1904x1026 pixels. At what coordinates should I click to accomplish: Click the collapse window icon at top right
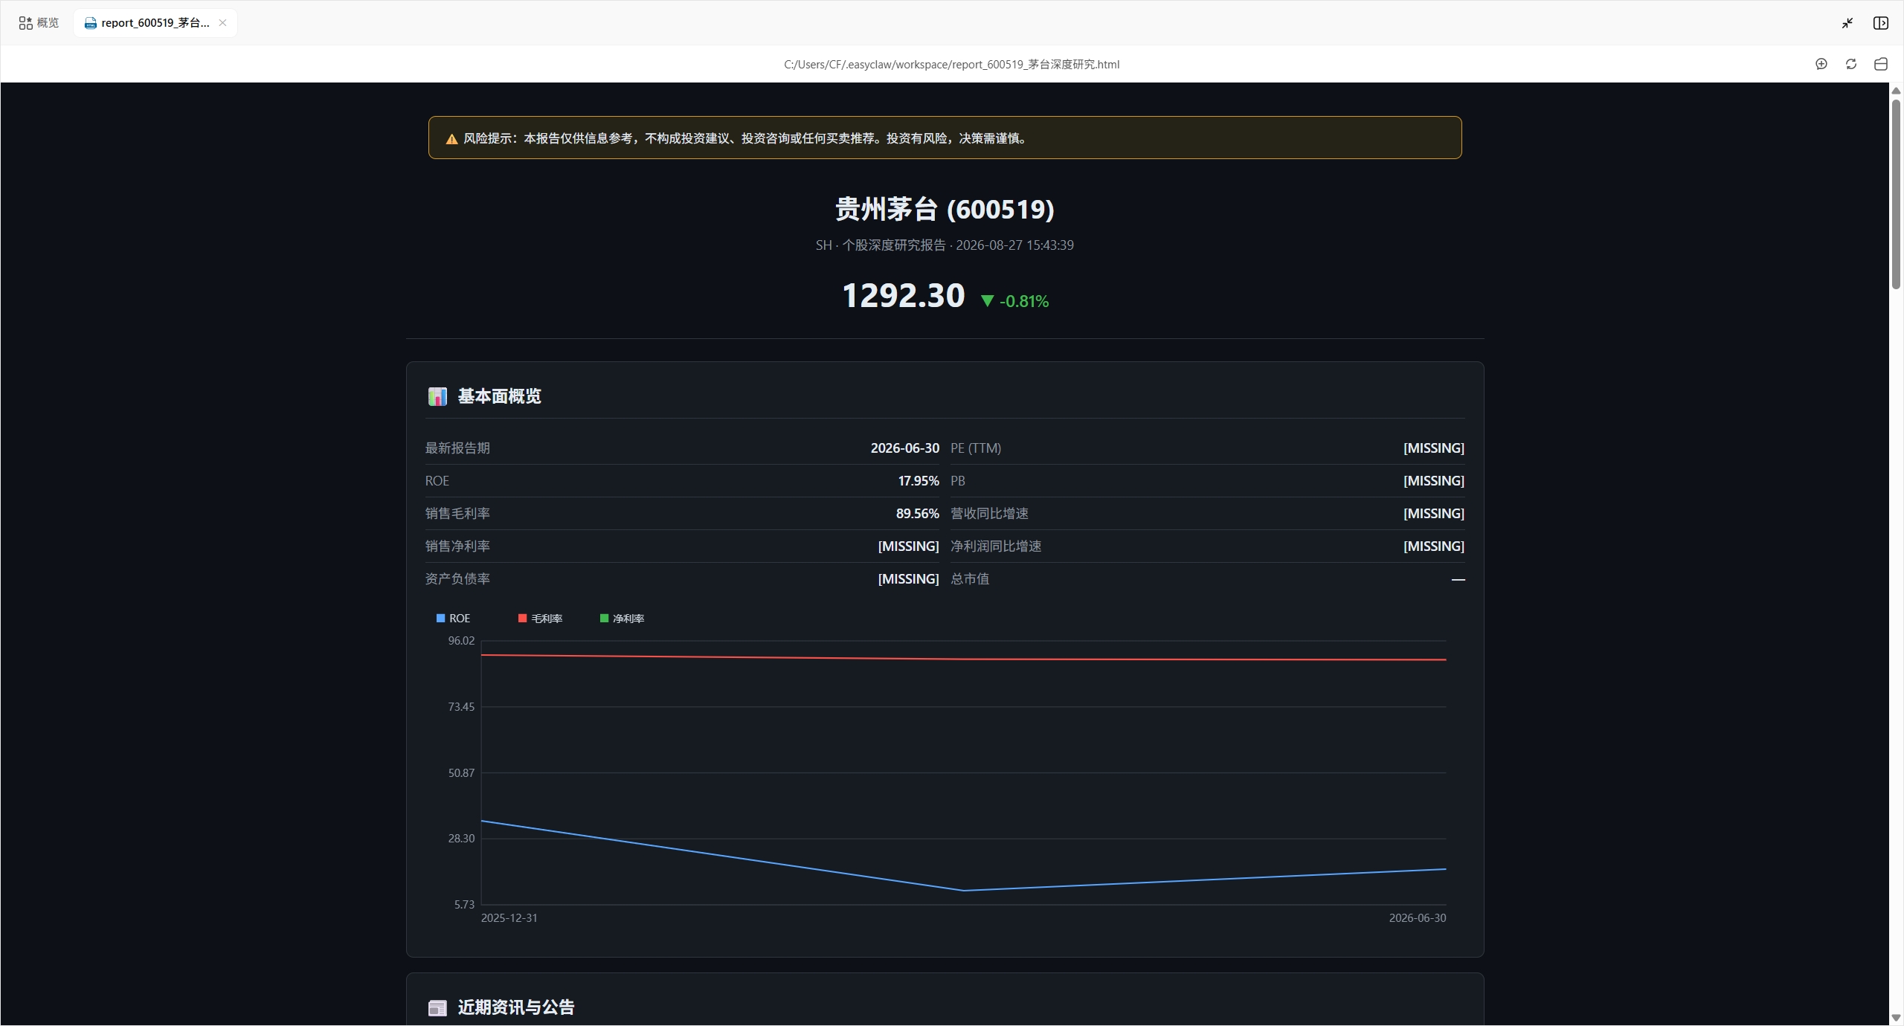coord(1847,23)
